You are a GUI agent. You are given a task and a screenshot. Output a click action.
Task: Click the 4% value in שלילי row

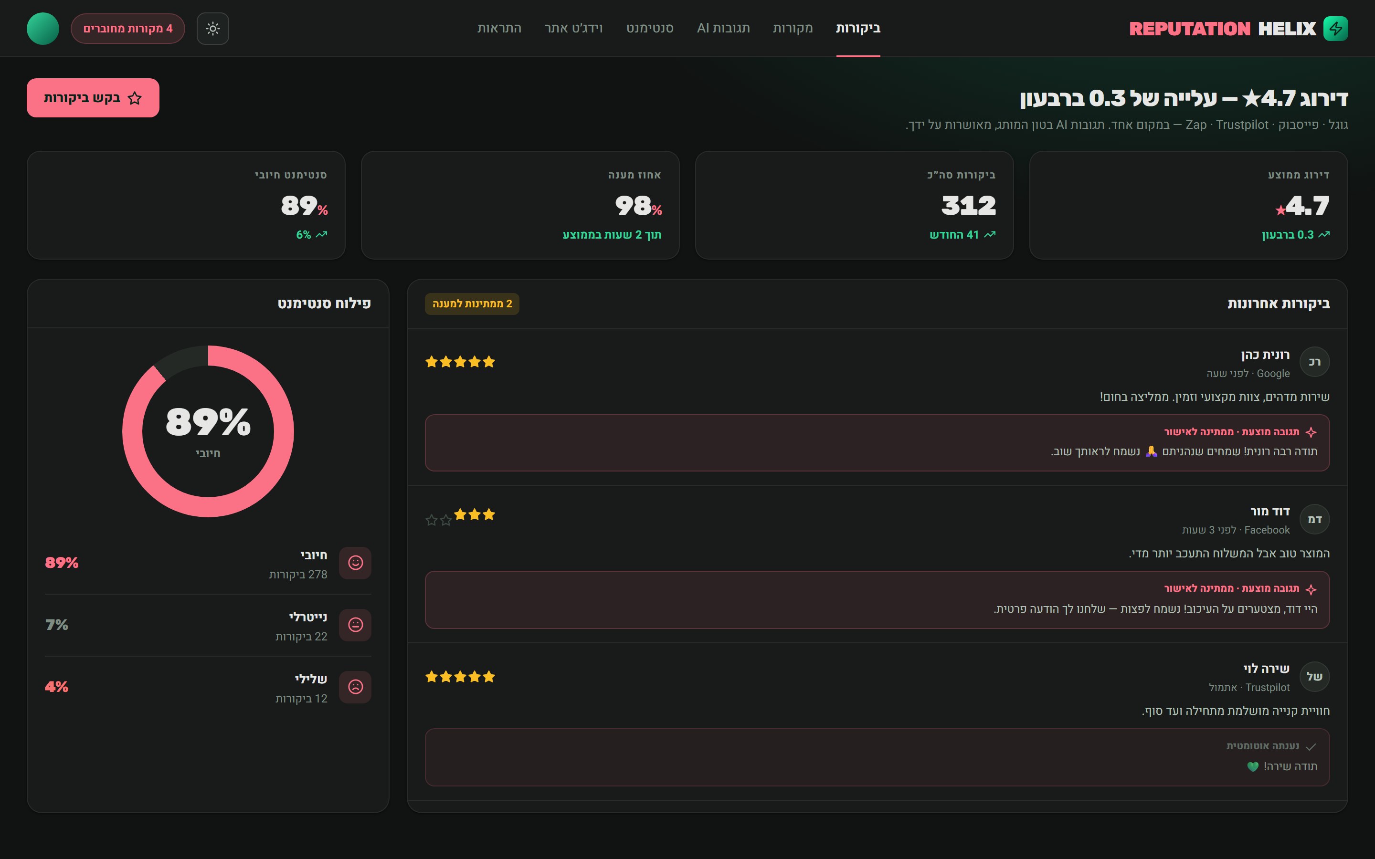[56, 687]
